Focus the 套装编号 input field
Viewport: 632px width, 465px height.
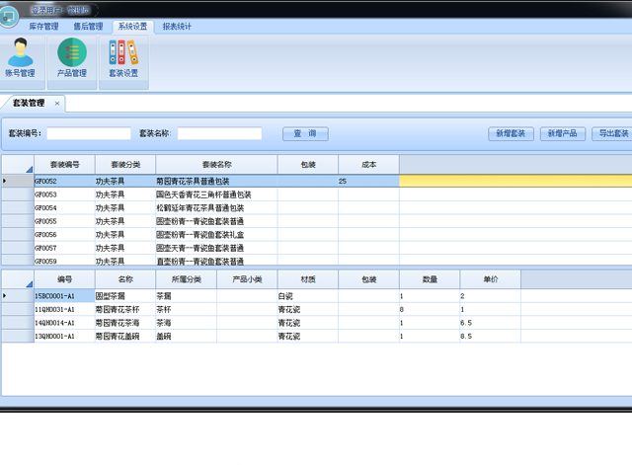coord(89,133)
